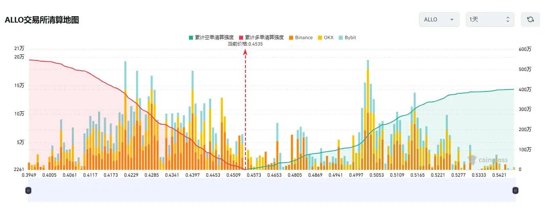
Task: Click the x-axis label 0.5221
Action: 438,175
